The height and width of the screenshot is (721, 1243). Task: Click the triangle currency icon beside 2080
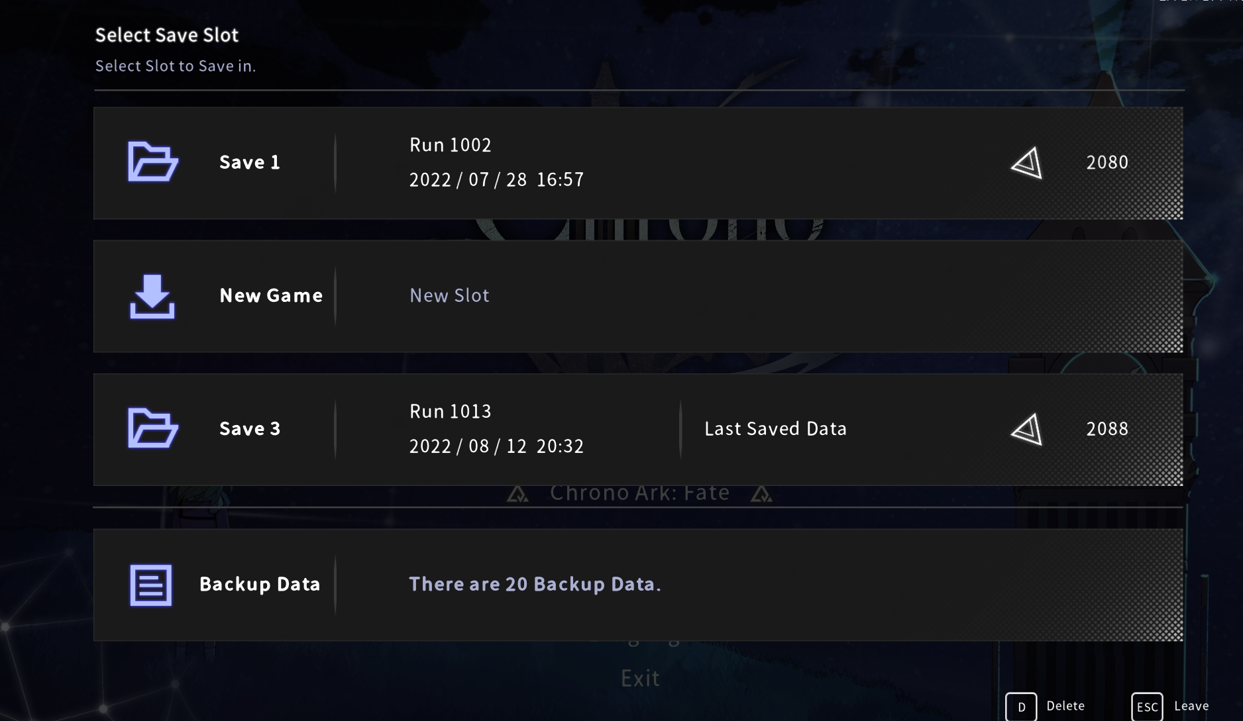[x=1027, y=163]
